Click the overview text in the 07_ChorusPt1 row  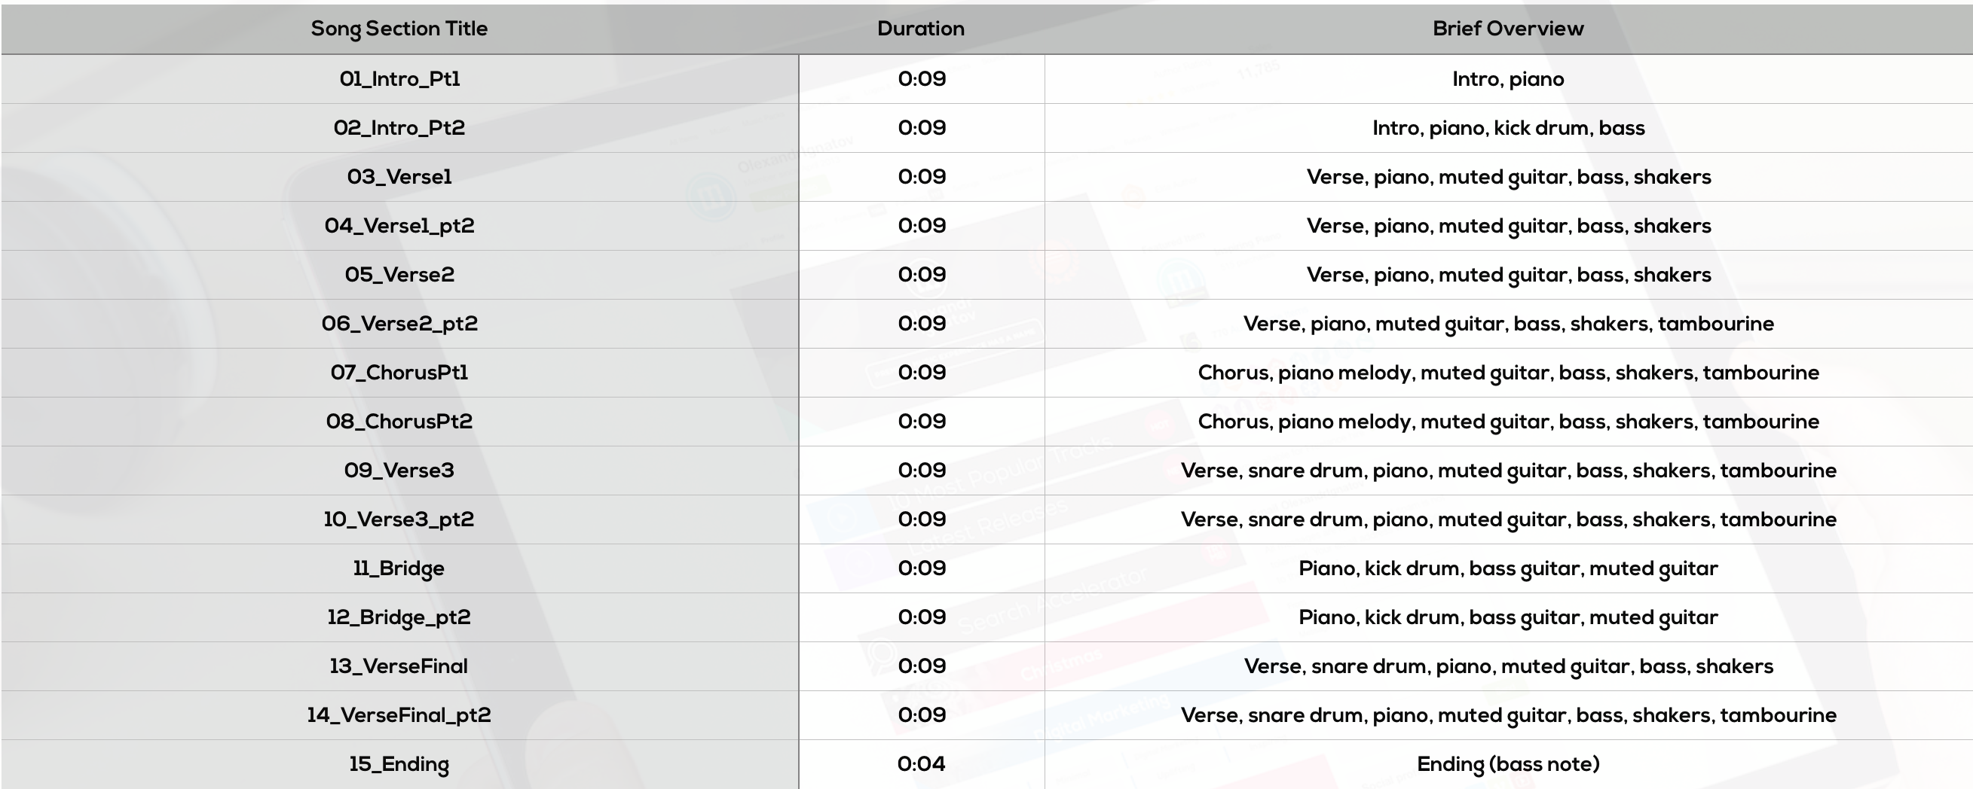click(x=1508, y=373)
